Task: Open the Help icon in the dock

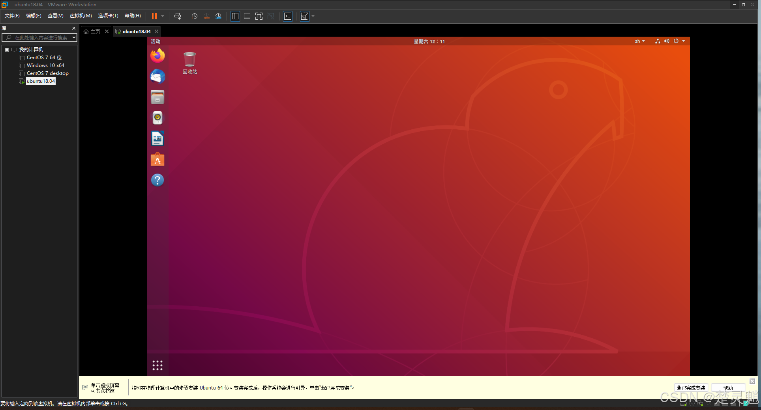Action: [x=157, y=180]
